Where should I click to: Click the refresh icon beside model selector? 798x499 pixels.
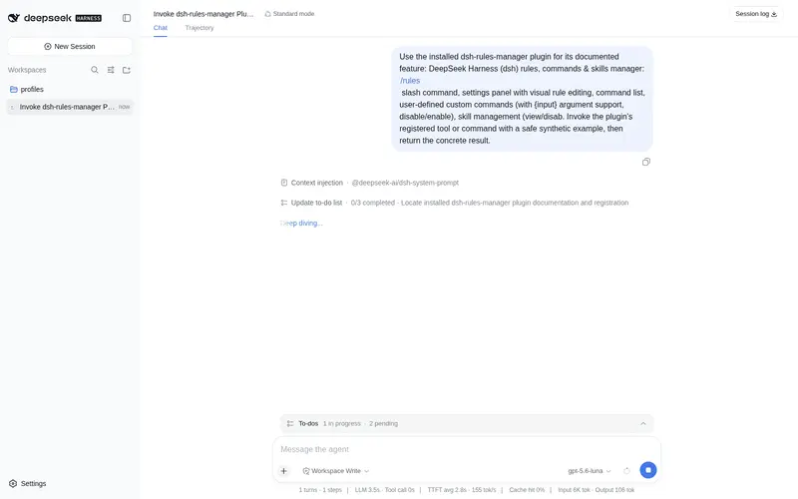(627, 471)
